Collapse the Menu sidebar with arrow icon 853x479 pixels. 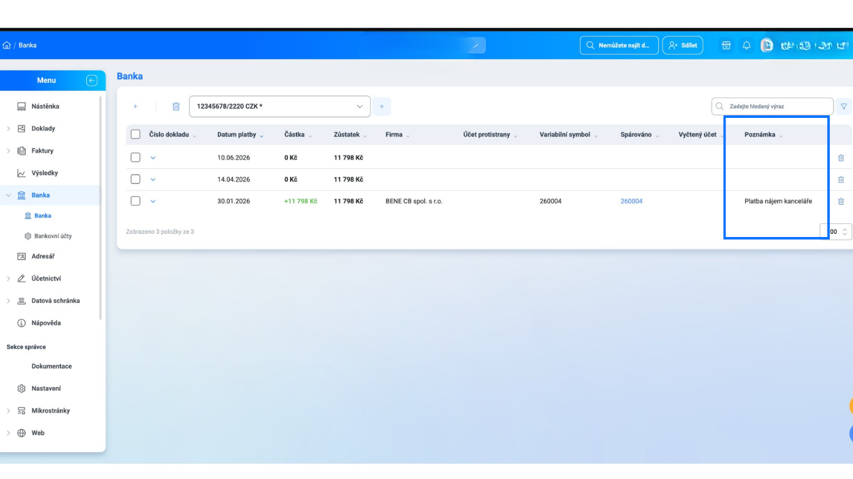tap(92, 80)
